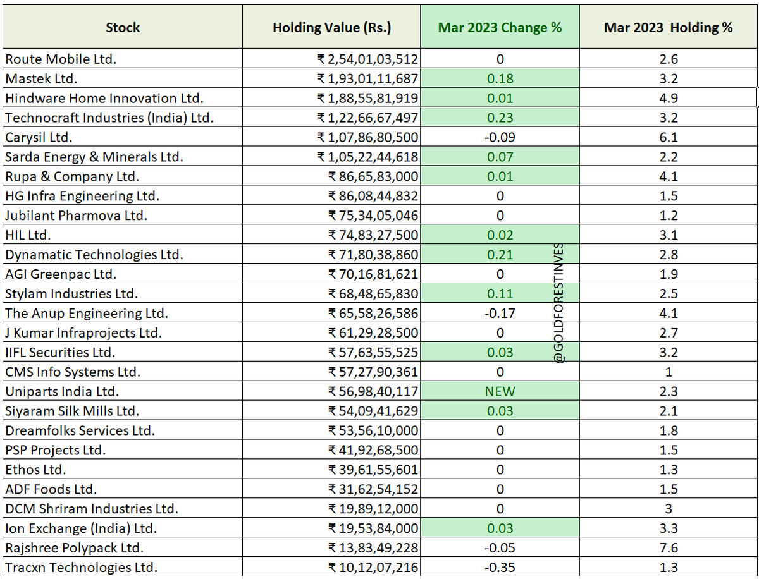Screen dimensions: 759x579
Task: Click holding value ₹ 1,22,66,67,497
Action: click(x=331, y=118)
